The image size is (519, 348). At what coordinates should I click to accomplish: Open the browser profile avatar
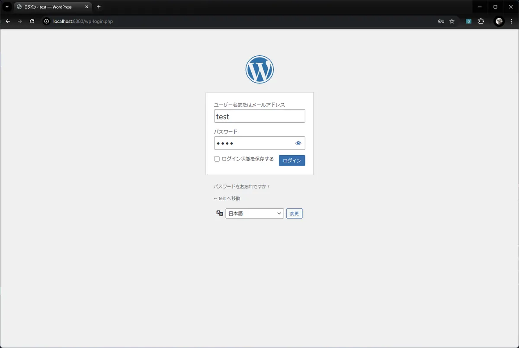499,21
